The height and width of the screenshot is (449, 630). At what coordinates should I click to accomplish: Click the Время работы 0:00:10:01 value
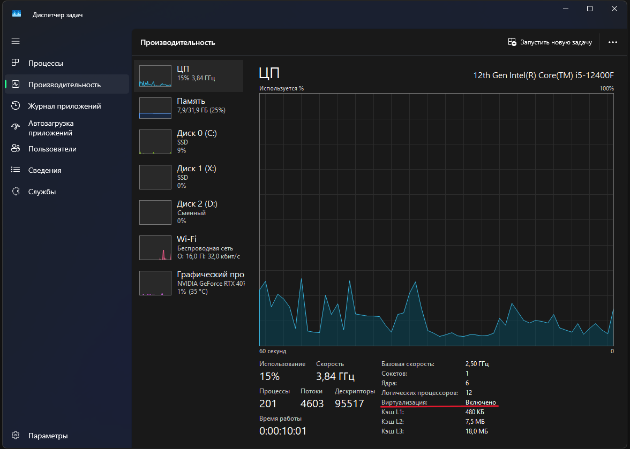[x=283, y=431]
